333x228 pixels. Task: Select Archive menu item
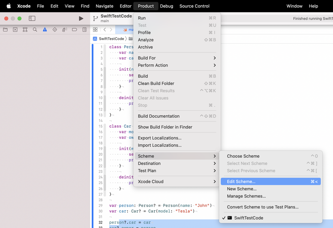pyautogui.click(x=177, y=47)
